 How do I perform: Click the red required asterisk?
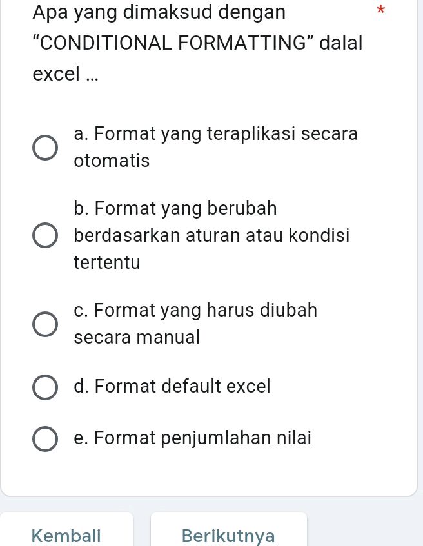(380, 10)
